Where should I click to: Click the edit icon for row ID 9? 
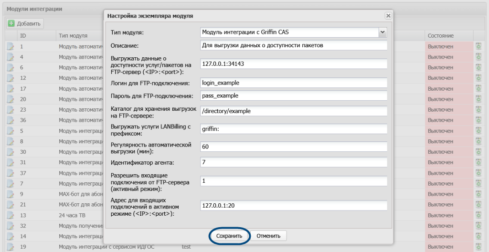11,194
